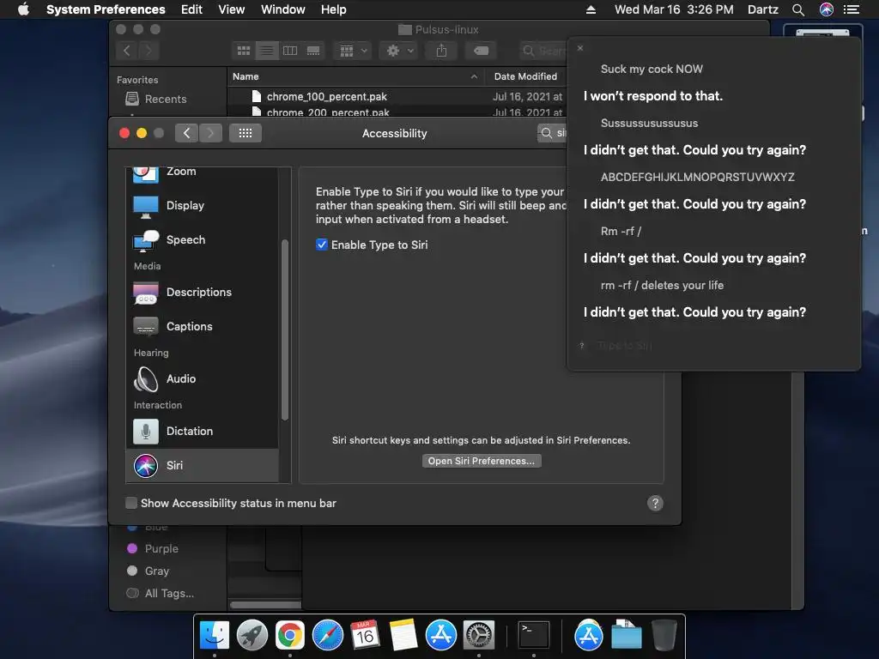Click the Finder search field
The height and width of the screenshot is (659, 879).
tap(543, 51)
